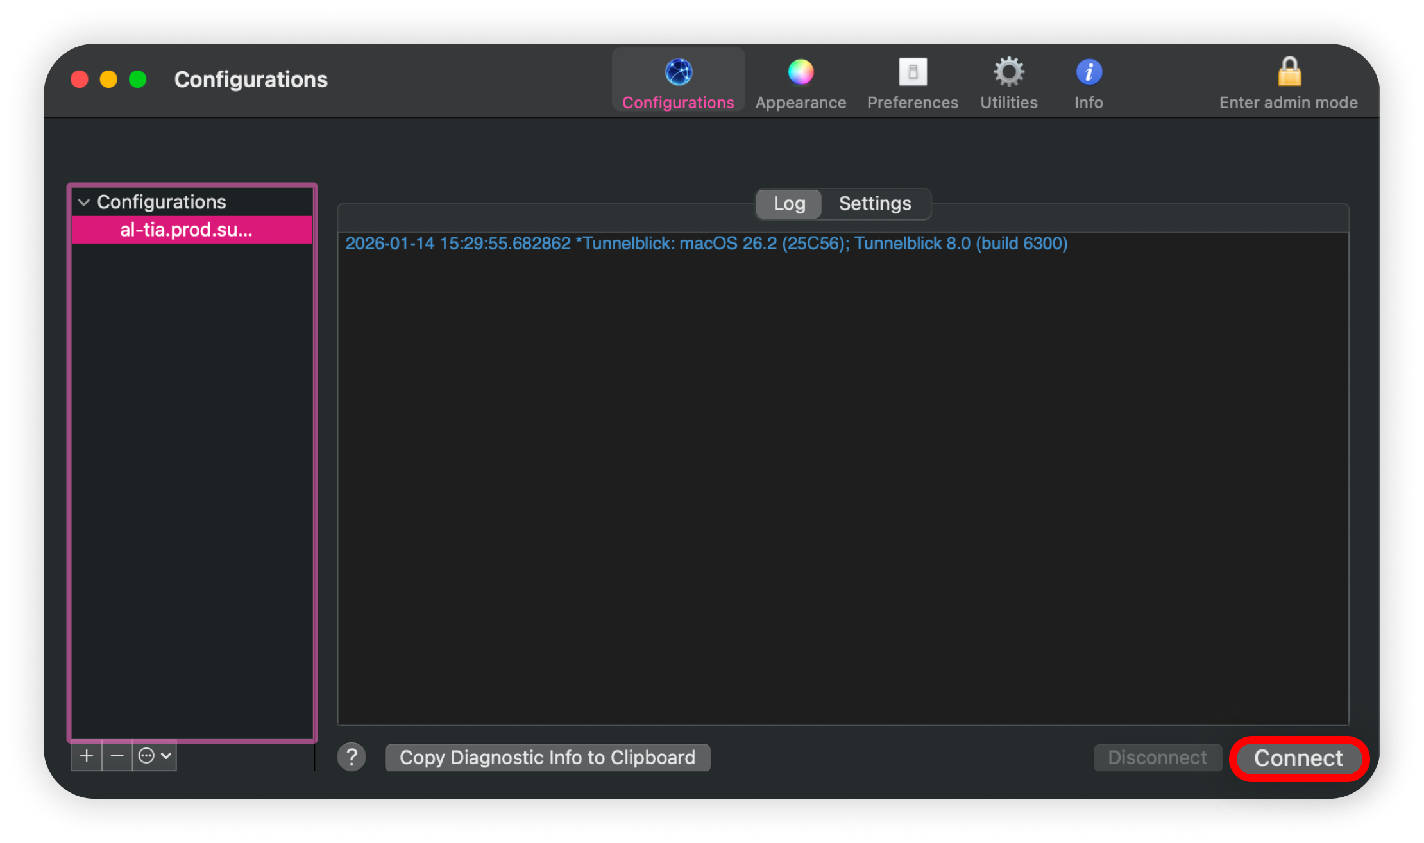
Task: Click the green fullscreen window button
Action: click(x=138, y=79)
